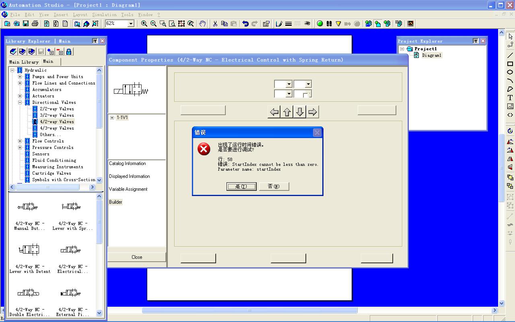515x322 pixels.
Task: Click Yes button in error dialog
Action: [x=241, y=186]
